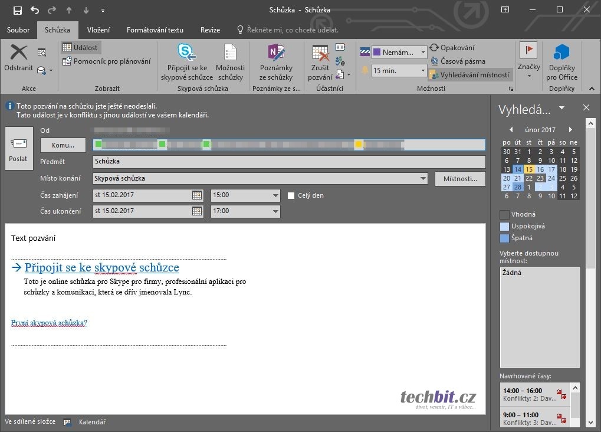The width and height of the screenshot is (601, 432).
Task: Toggle the Událost view button
Action: pos(80,47)
